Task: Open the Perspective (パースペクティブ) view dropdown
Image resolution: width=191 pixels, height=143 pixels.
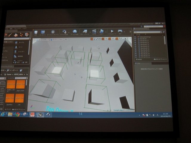Action: click(x=43, y=40)
